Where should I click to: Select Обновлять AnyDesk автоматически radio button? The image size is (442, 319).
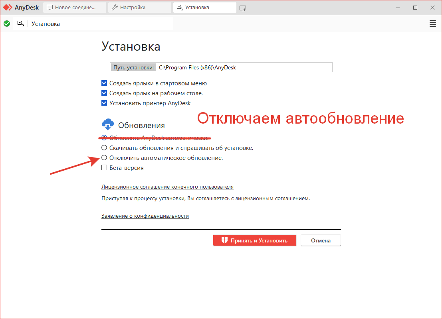104,138
